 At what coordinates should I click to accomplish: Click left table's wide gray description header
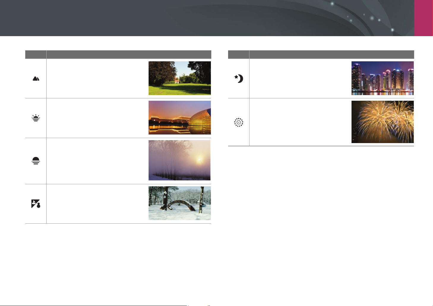click(129, 55)
